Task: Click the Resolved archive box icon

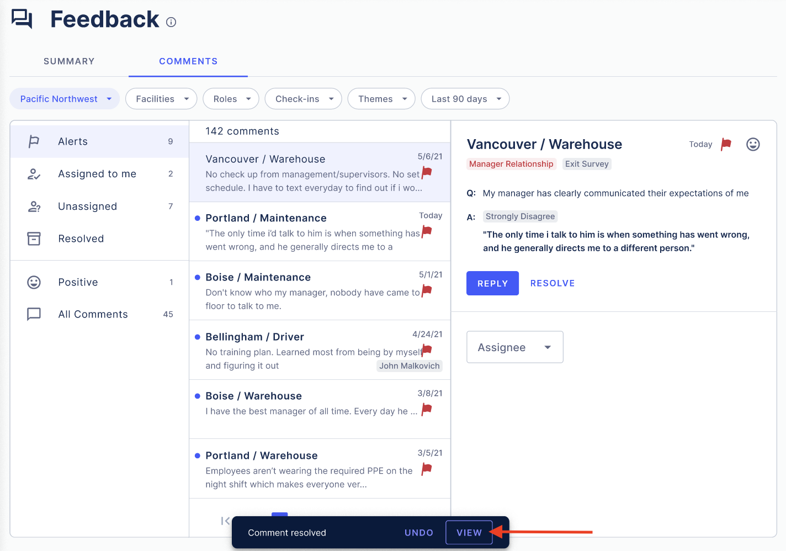Action: pyautogui.click(x=34, y=239)
